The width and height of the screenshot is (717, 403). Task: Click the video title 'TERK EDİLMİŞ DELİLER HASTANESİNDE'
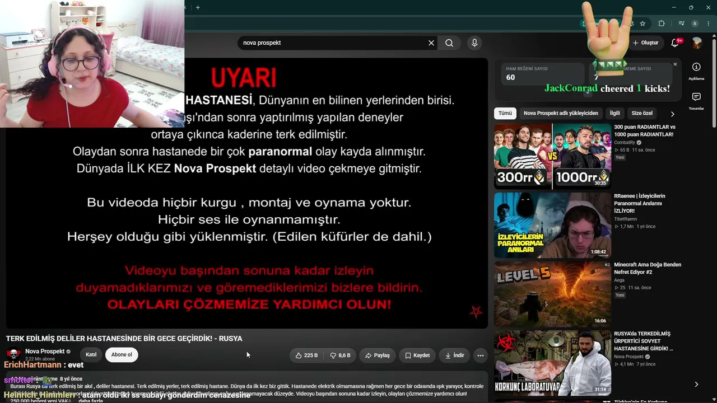pyautogui.click(x=124, y=339)
